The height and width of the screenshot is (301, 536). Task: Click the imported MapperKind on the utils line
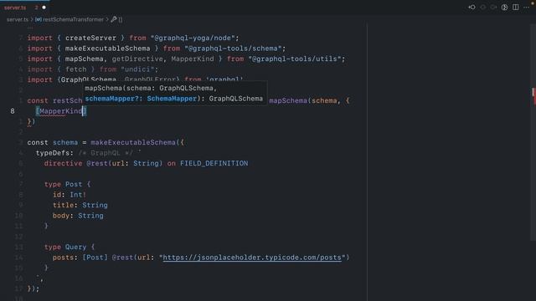point(193,59)
